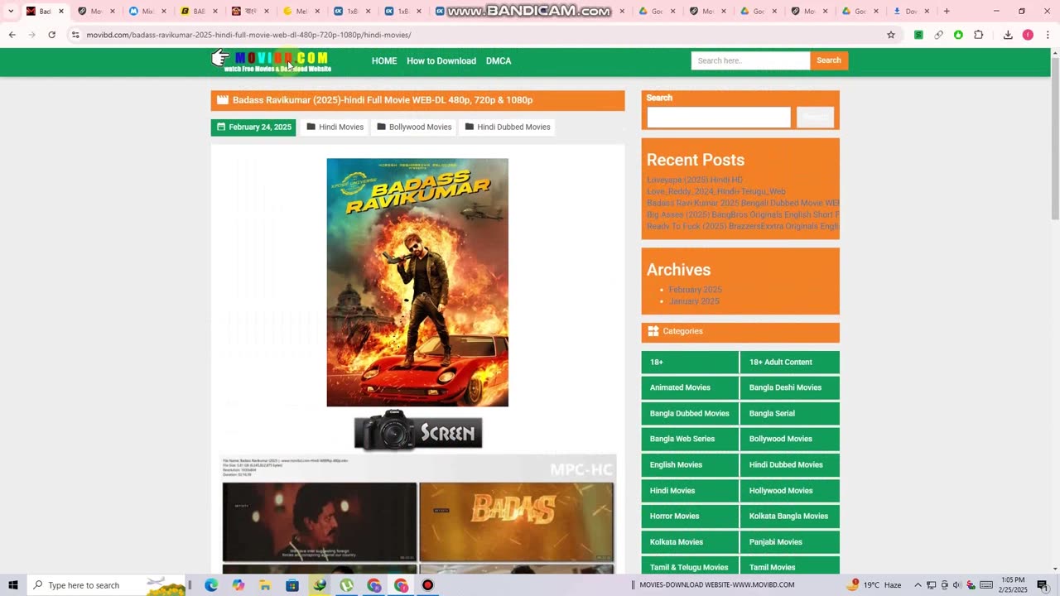This screenshot has width=1060, height=596.
Task: Click the page vertical scrollbar
Action: pyautogui.click(x=1055, y=310)
